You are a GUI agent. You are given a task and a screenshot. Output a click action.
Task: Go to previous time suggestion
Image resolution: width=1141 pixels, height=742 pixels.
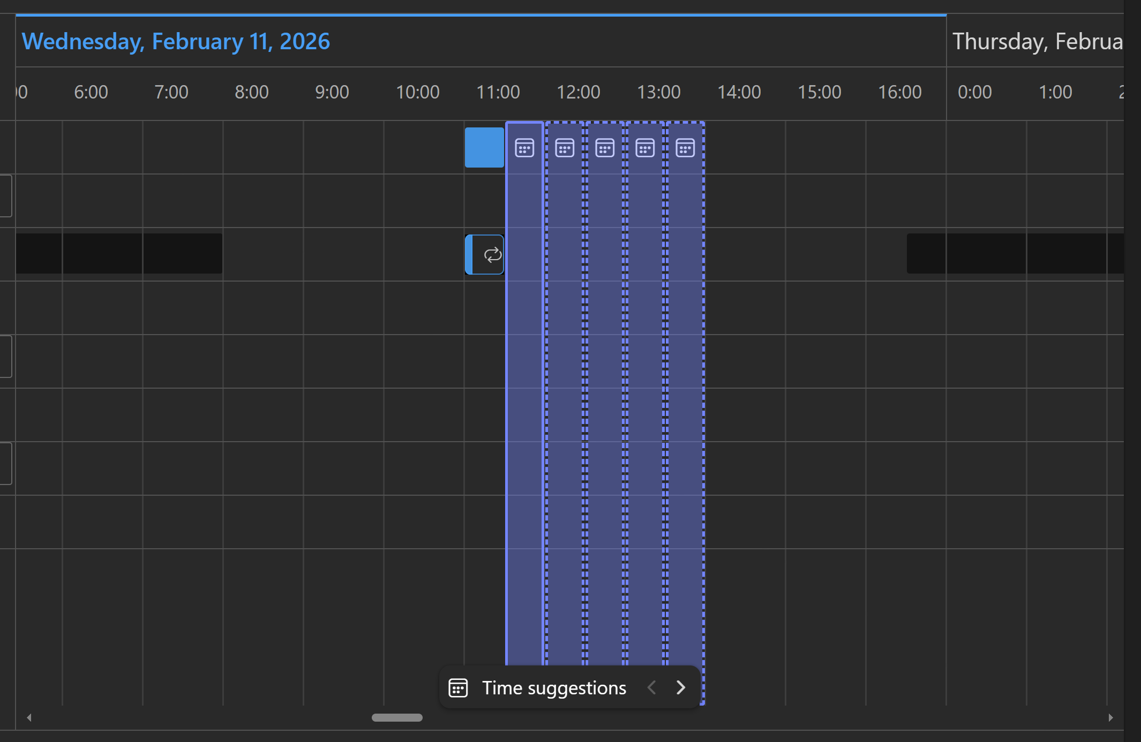pos(651,687)
